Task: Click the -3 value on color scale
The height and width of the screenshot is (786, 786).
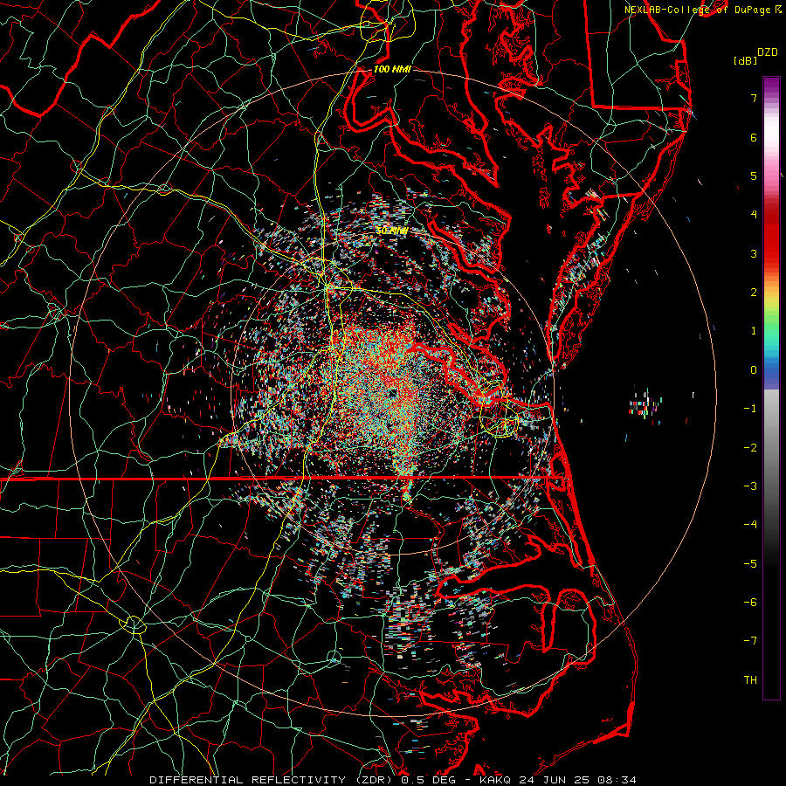Action: (x=750, y=486)
